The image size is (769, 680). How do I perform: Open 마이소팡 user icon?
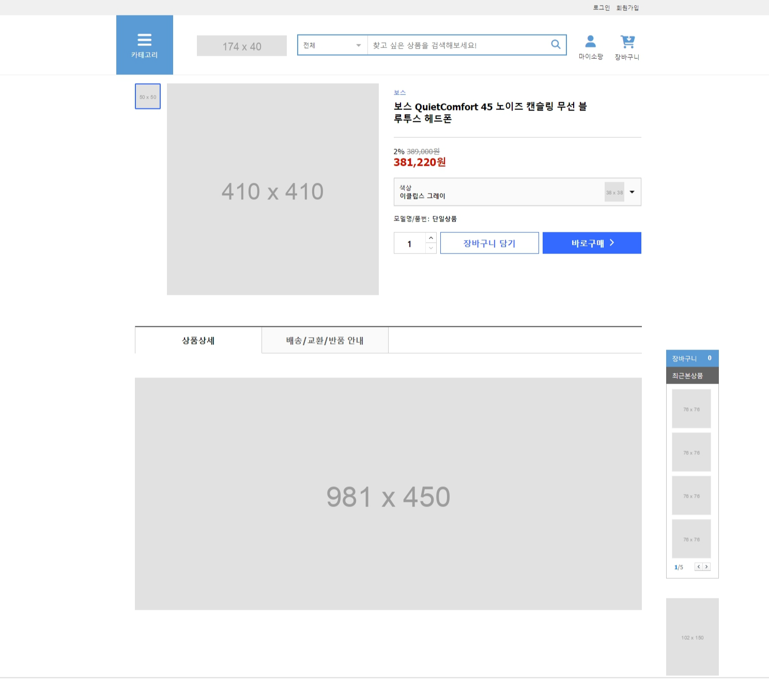tap(591, 48)
